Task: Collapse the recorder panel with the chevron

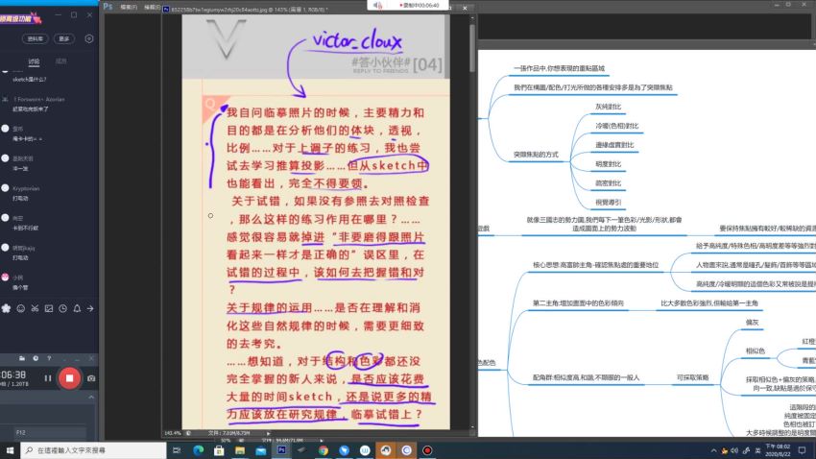Action: [91, 398]
